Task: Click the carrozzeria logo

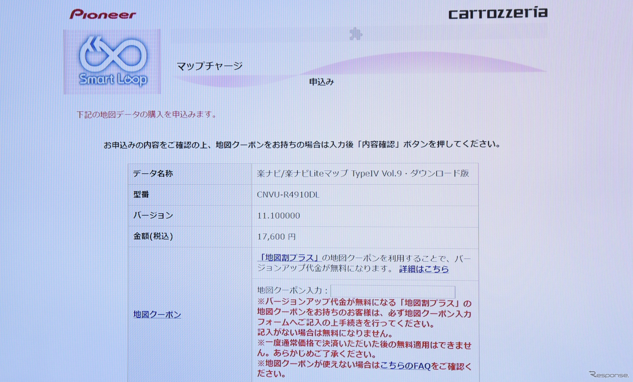Action: click(498, 13)
